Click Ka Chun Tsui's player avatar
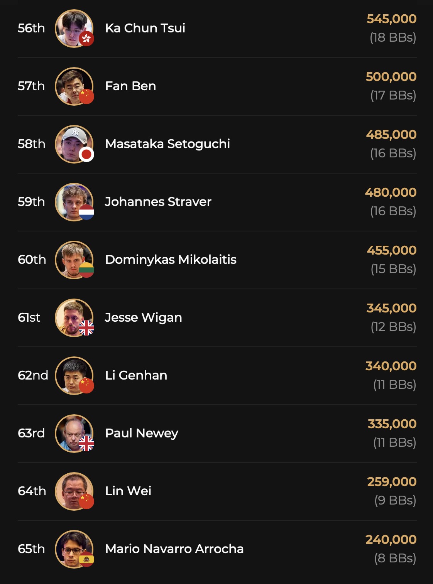433x584 pixels. [x=73, y=27]
